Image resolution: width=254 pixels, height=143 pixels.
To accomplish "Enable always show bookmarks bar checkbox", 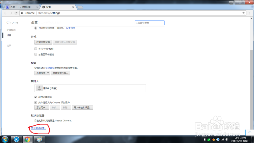I will (36, 54).
